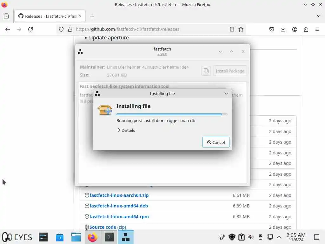325x244 pixels.
Task: Close the fastfetch package window
Action: pyautogui.click(x=243, y=51)
